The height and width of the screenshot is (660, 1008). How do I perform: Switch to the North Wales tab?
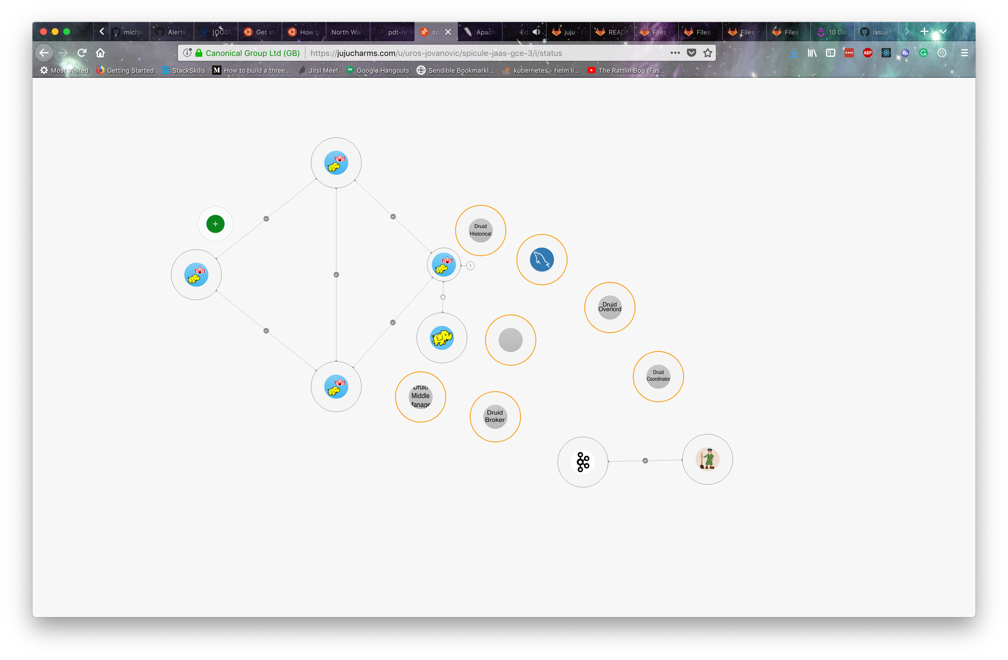(x=347, y=32)
